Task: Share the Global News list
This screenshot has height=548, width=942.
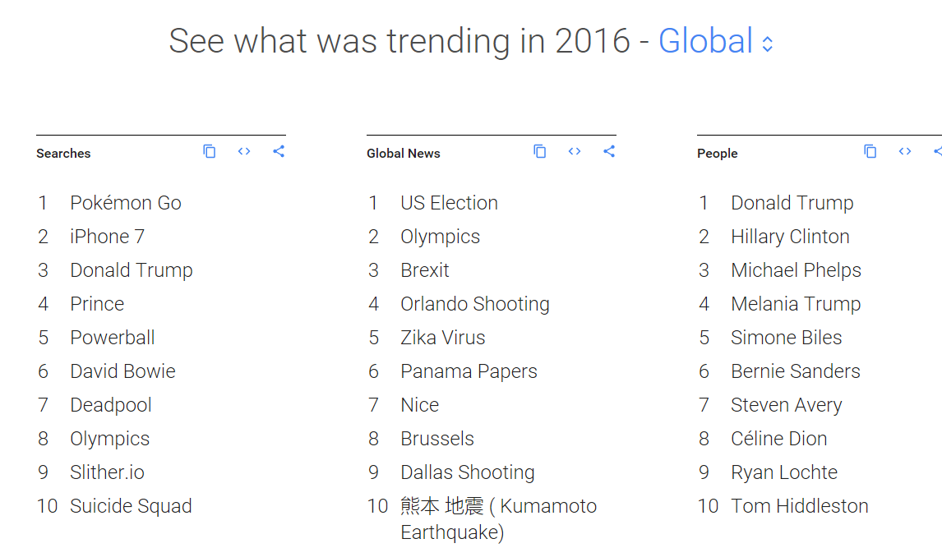Action: tap(609, 151)
